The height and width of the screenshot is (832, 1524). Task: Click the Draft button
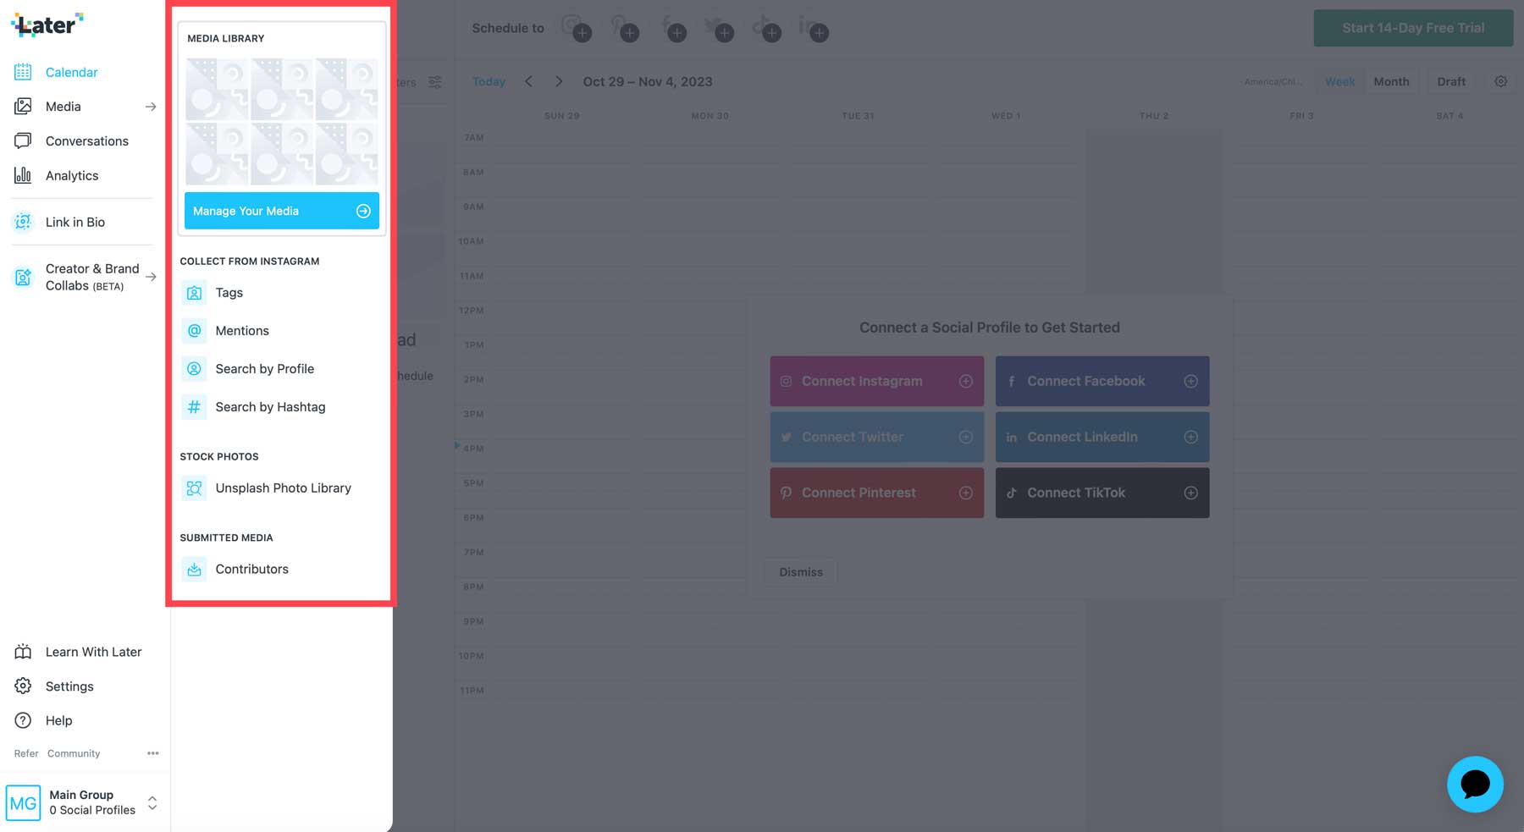(1451, 82)
